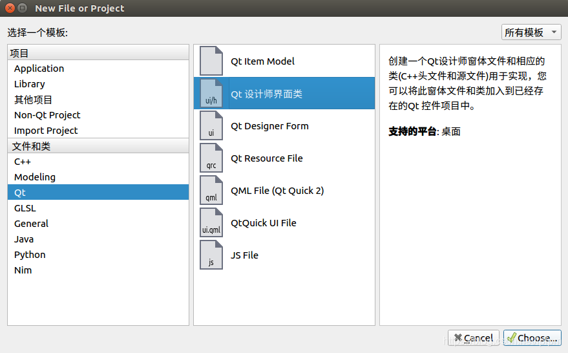Select Python category
568x353 pixels.
98,255
